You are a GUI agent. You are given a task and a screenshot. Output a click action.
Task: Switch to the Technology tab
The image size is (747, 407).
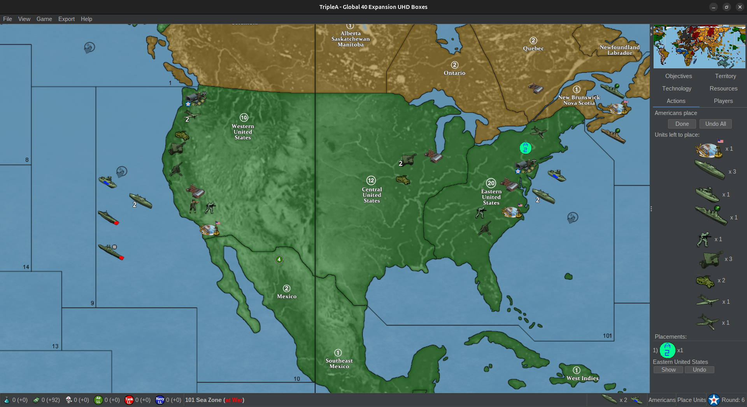point(677,89)
